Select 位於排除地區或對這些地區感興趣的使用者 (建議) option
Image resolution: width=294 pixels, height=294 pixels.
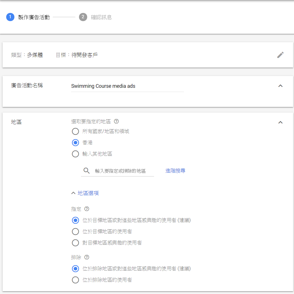click(75, 269)
